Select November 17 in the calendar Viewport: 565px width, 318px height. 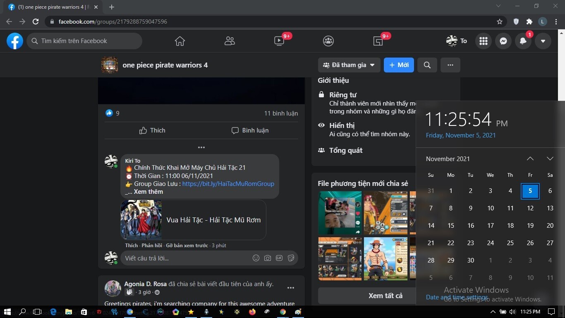coord(491,226)
